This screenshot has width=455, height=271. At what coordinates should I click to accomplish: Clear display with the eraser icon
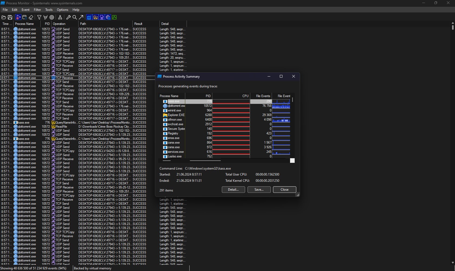[31, 17]
